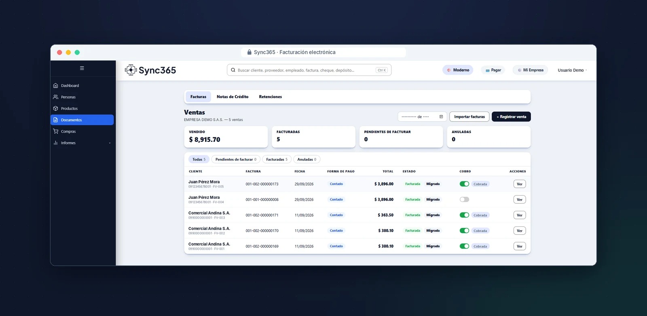Click Registrar venta button

511,117
